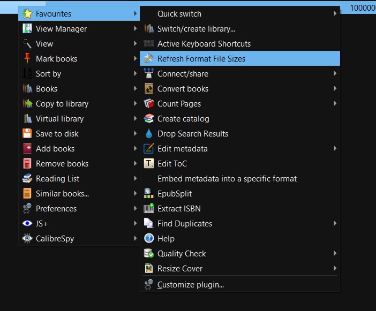Click the Convert books icon
This screenshot has width=376, height=311.
149,89
